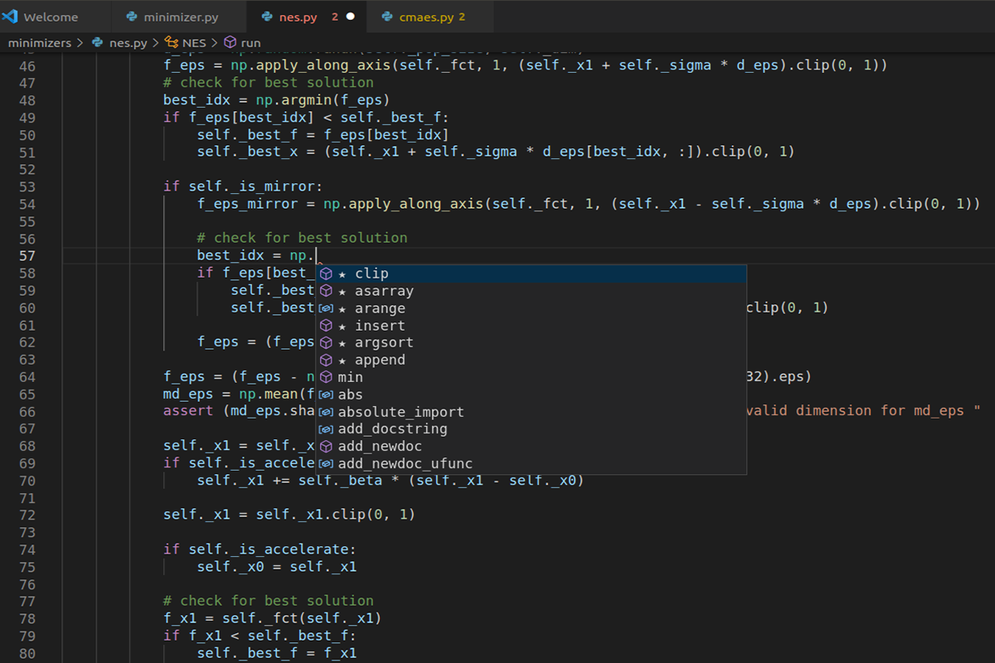Click the run method cube icon in breadcrumb
The image size is (995, 663).
230,42
